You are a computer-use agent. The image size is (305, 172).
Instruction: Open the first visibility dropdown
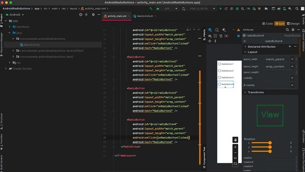pos(292,78)
